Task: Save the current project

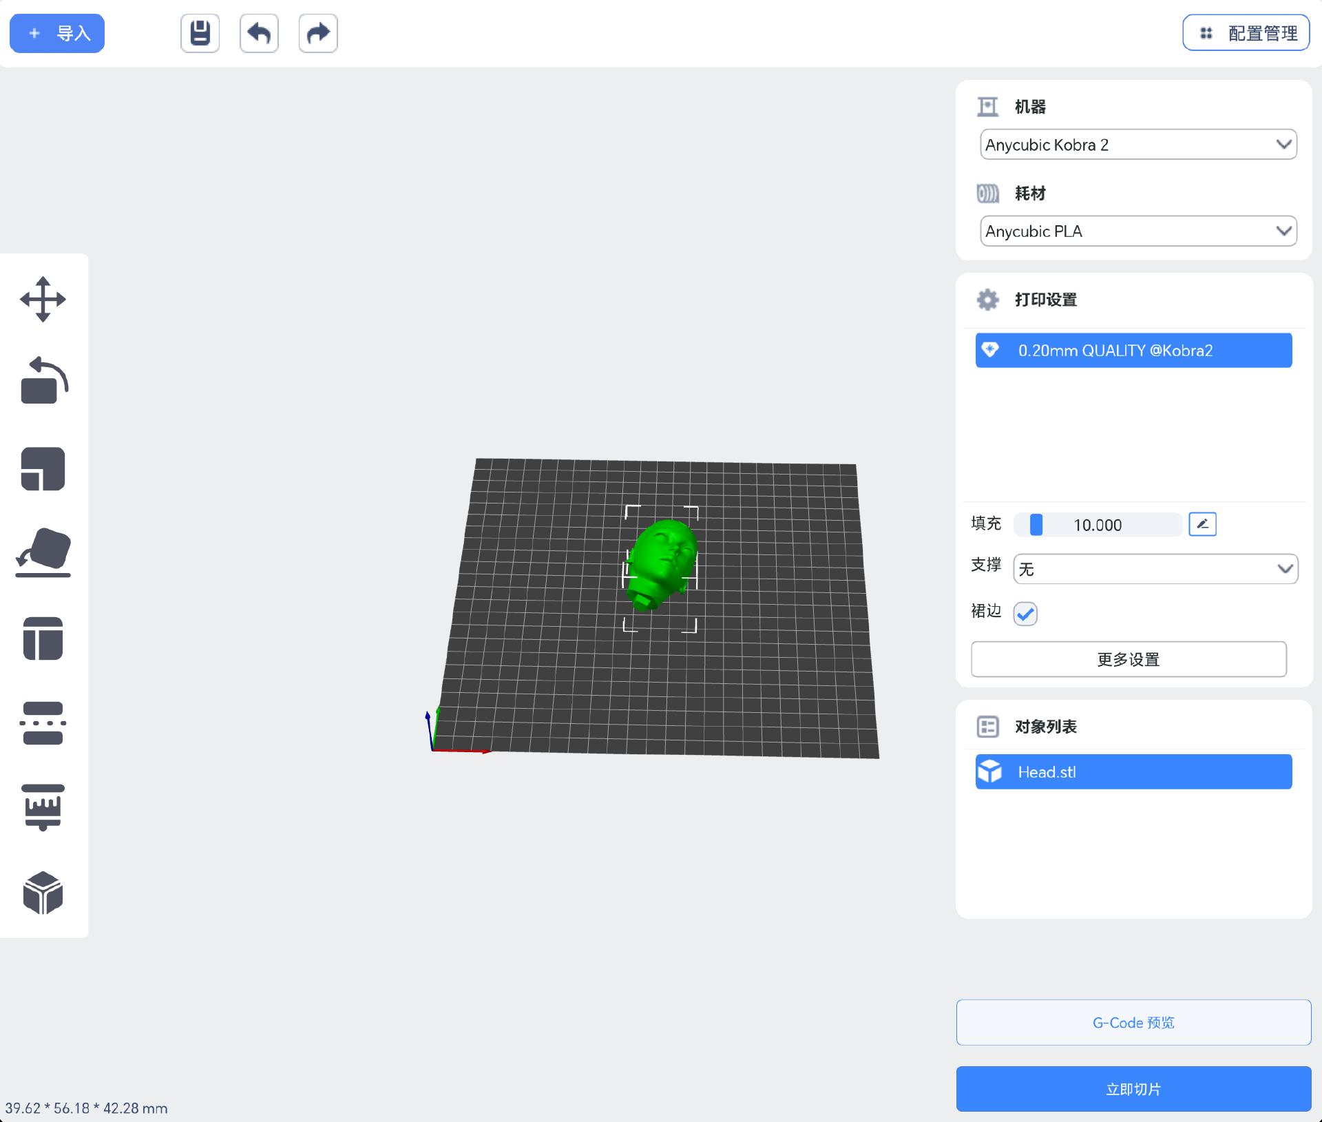Action: [x=200, y=32]
